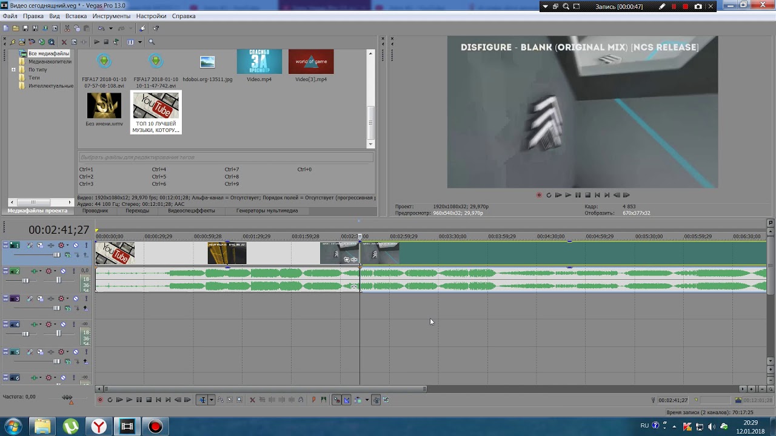Image resolution: width=776 pixels, height=436 pixels.
Task: Click Pause in the video preview window
Action: (578, 195)
